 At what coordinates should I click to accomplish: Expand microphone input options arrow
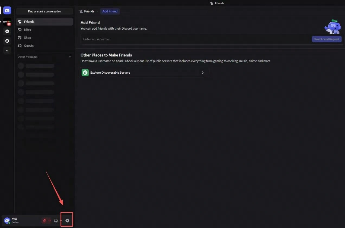tap(49, 221)
